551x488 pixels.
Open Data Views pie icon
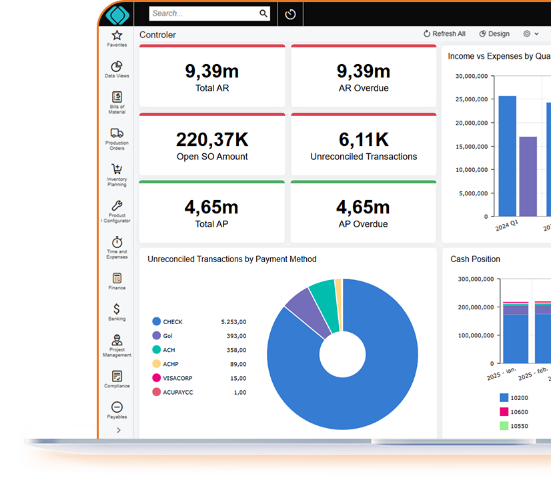point(117,67)
